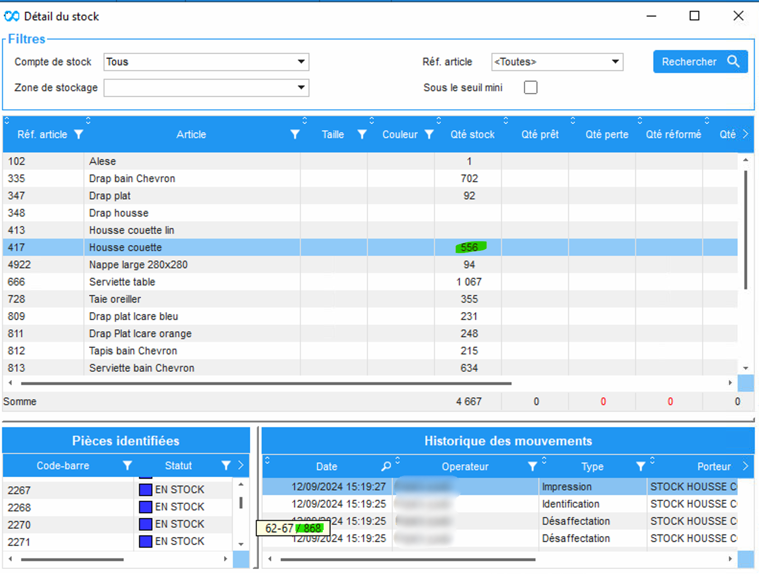Show more Historique des mouvements columns

click(x=746, y=466)
